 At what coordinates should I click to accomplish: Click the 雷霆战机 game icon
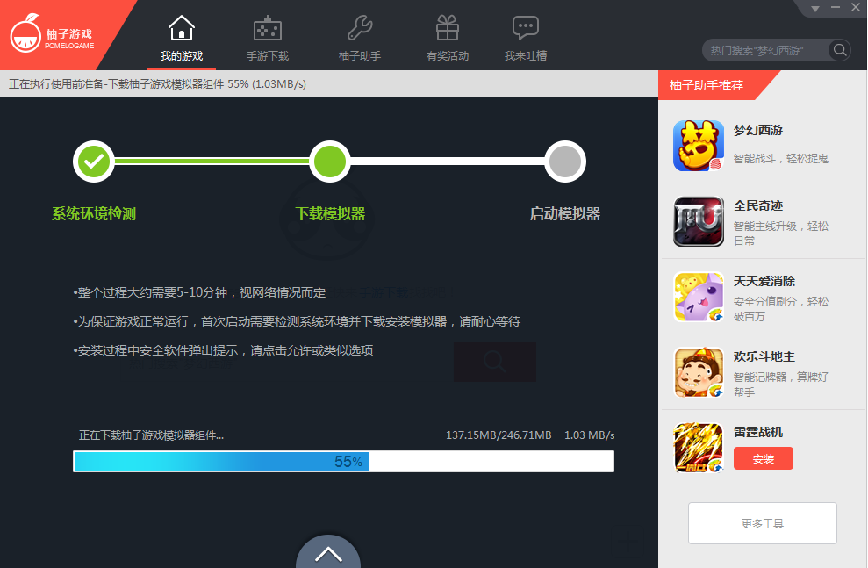[699, 448]
